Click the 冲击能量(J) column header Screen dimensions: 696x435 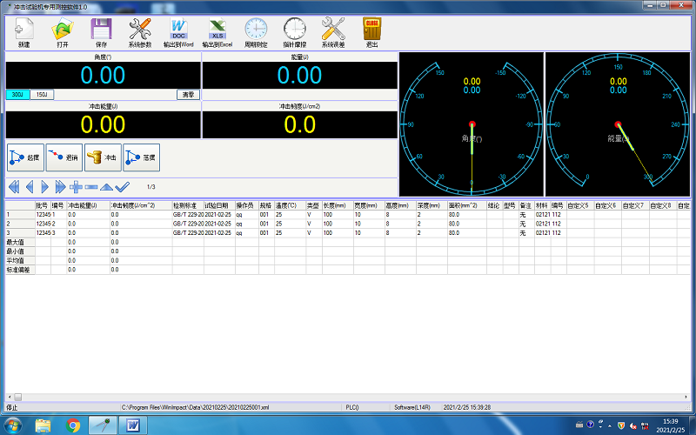89,205
